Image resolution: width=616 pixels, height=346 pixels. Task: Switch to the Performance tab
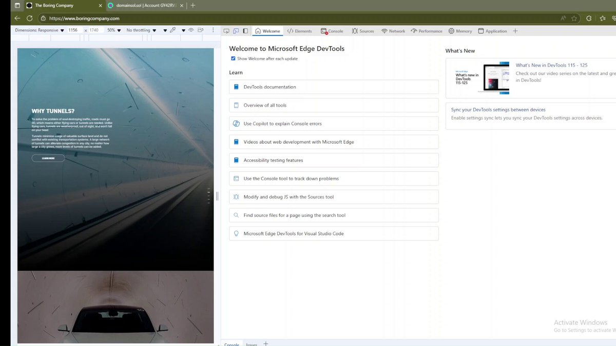[427, 31]
